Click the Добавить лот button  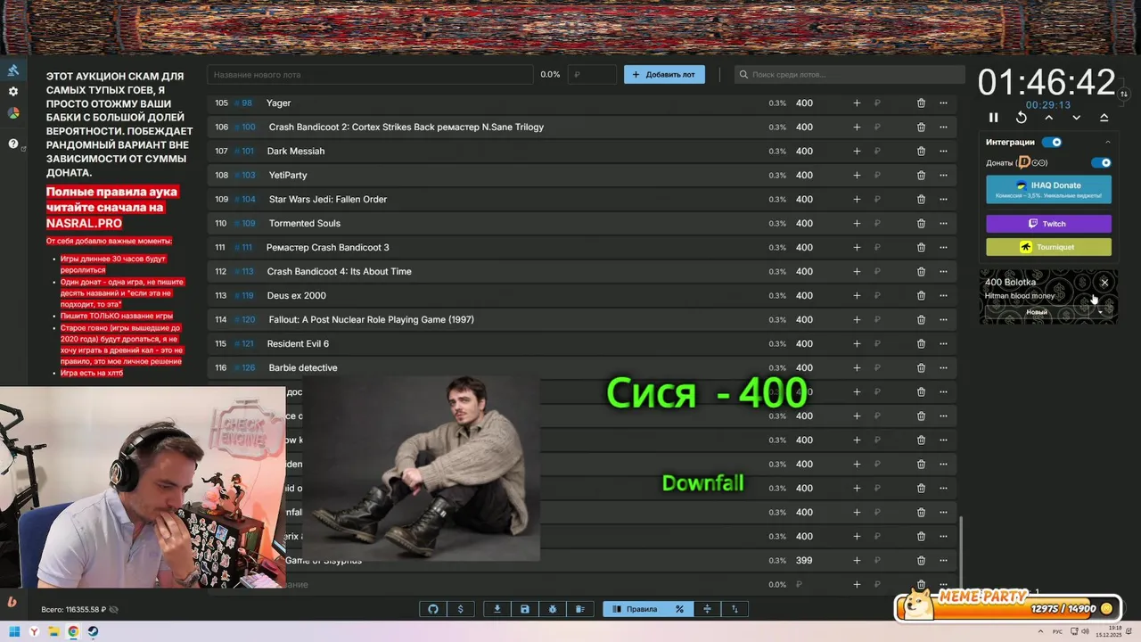pyautogui.click(x=664, y=75)
